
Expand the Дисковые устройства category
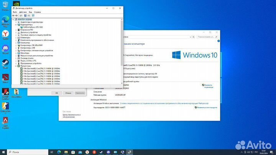click(16, 33)
